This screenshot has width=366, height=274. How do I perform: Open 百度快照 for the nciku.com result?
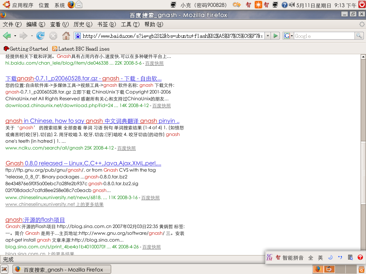[127, 148]
